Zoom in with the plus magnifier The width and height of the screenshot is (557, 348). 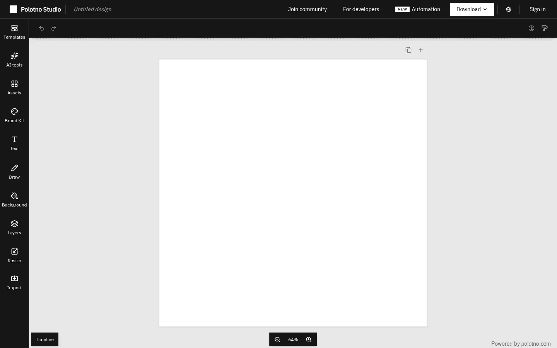309,339
